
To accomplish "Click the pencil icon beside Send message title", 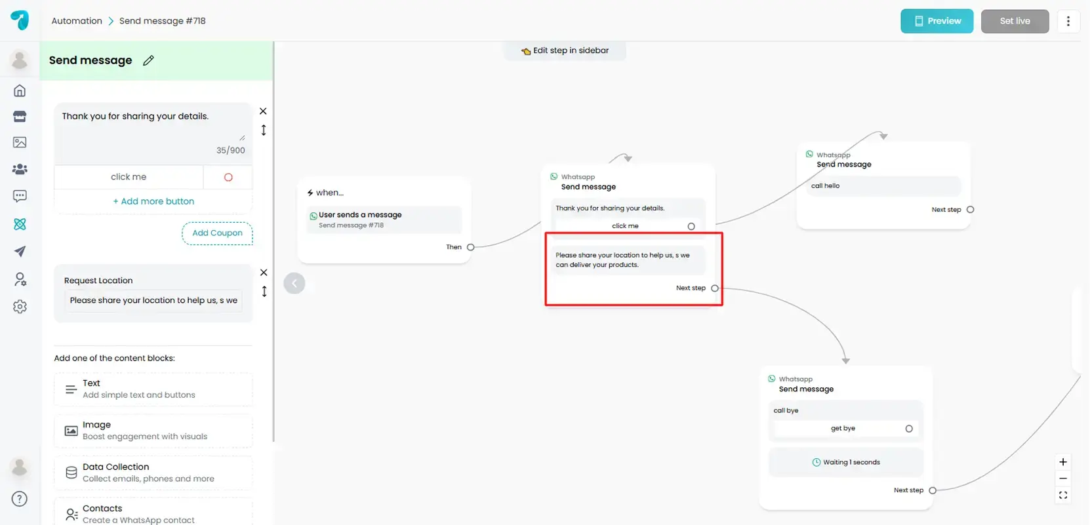I will 148,60.
